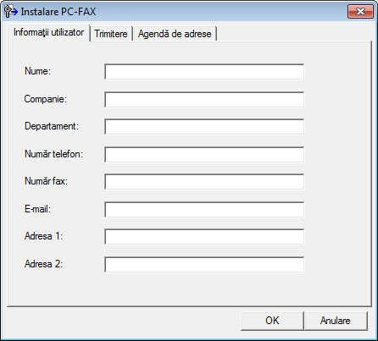Select the Departament text field

coord(204,127)
